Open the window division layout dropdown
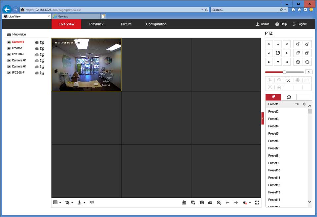317x217 pixels. point(57,203)
